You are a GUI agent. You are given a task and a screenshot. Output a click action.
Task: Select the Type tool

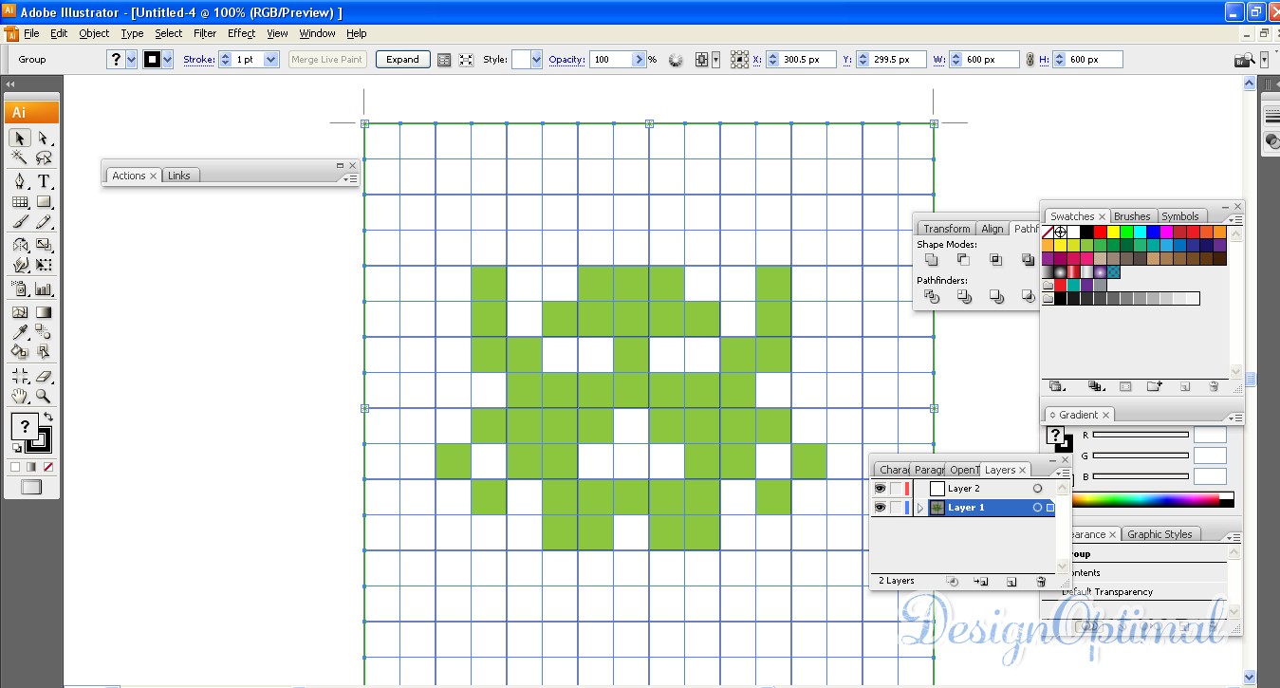point(44,181)
